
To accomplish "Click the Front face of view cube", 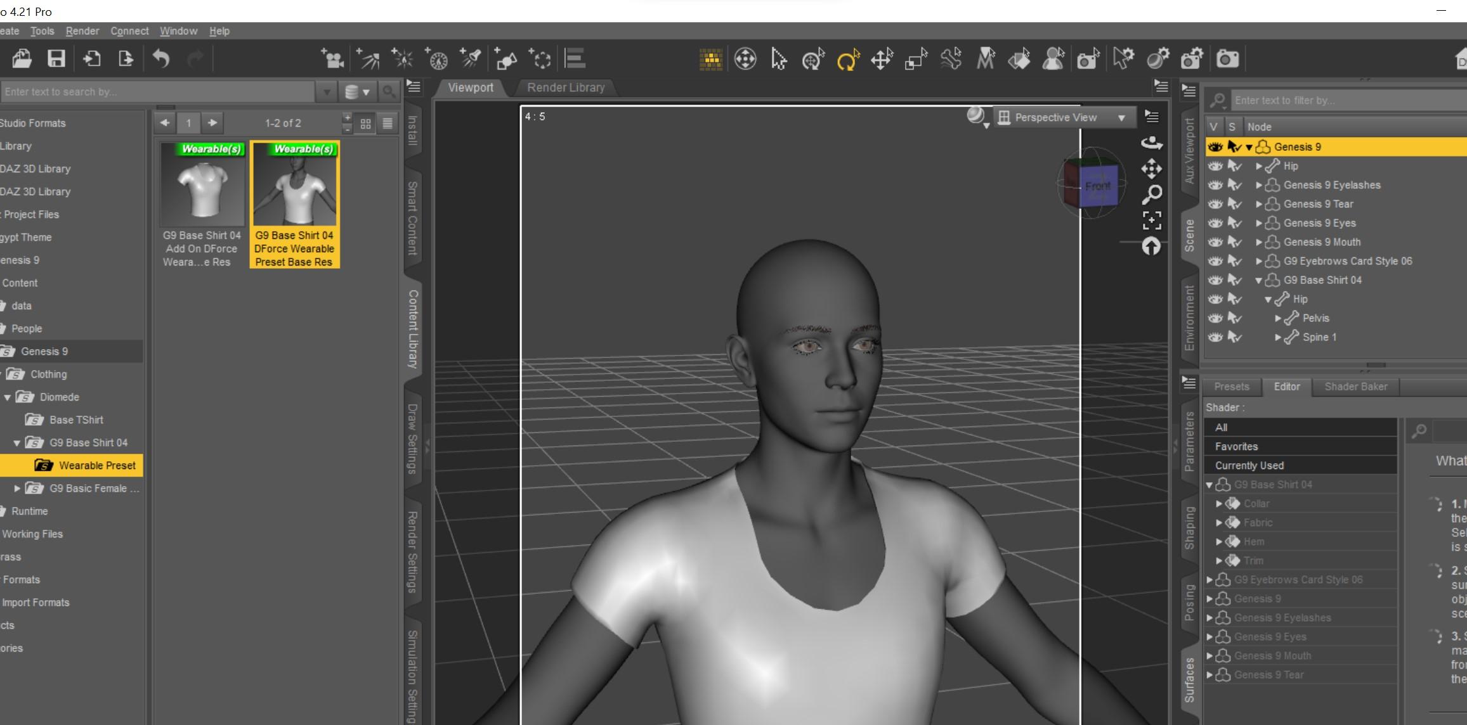I will tap(1097, 186).
